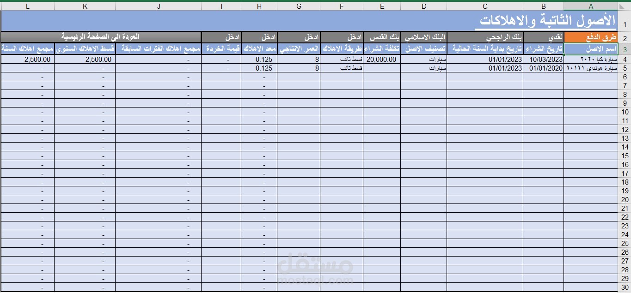
Task: Select column J header
Action: pyautogui.click(x=159, y=6)
